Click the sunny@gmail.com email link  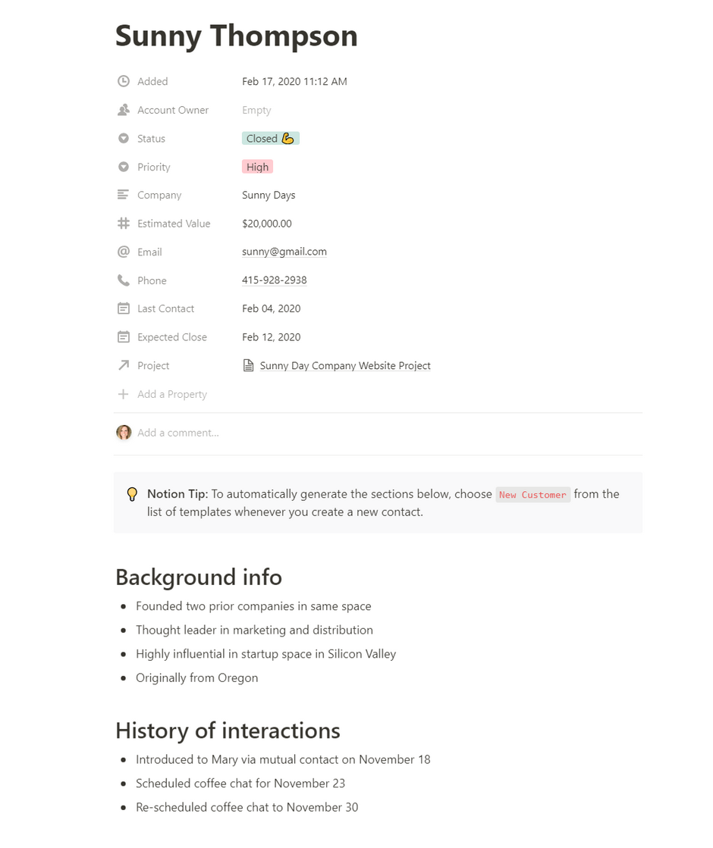[x=284, y=252]
